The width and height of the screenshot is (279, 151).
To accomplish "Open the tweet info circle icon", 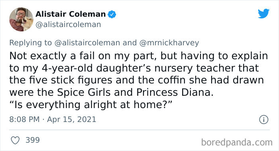I will point(264,120).
